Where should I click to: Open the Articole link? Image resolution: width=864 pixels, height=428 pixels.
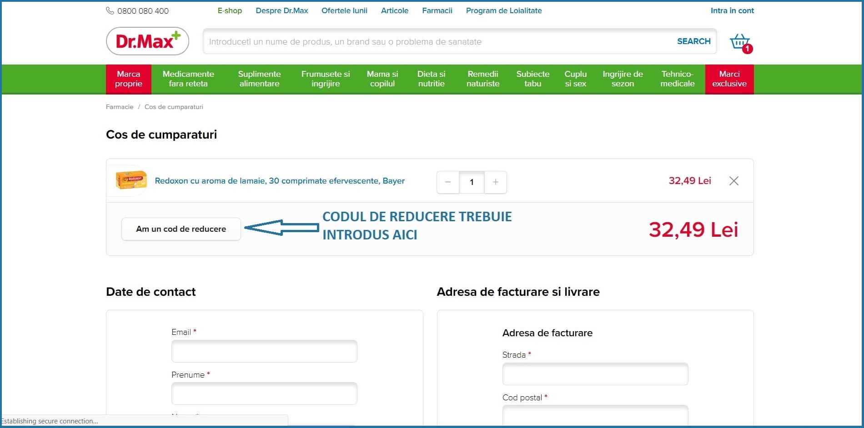click(x=395, y=10)
